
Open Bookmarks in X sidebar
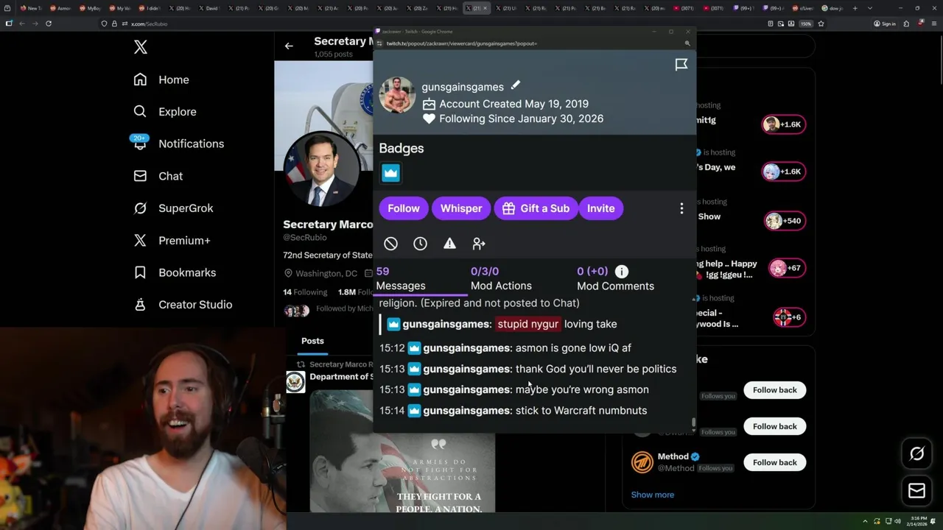coord(175,272)
